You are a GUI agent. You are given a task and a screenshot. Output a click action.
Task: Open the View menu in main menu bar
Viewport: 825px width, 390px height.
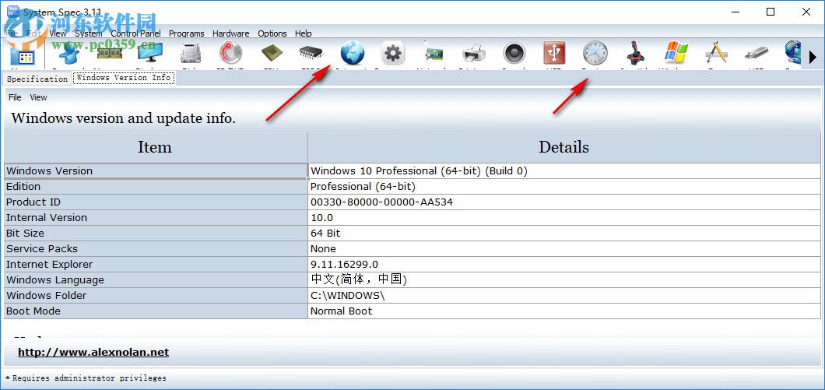pos(58,33)
